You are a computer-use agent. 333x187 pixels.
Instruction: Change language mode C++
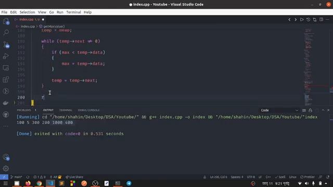(x=268, y=177)
